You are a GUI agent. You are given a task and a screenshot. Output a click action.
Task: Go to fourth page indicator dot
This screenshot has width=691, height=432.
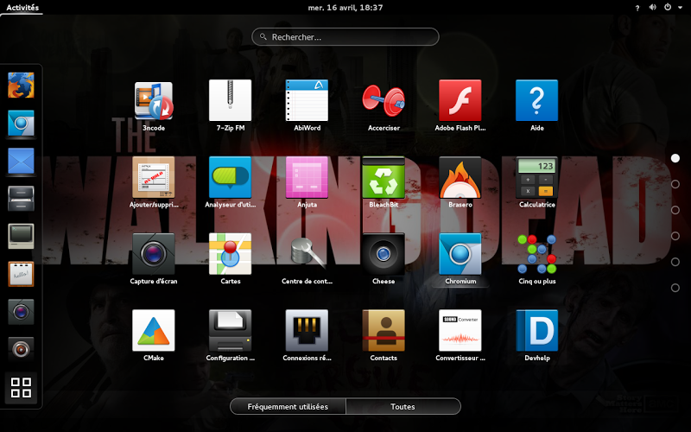[x=675, y=236]
